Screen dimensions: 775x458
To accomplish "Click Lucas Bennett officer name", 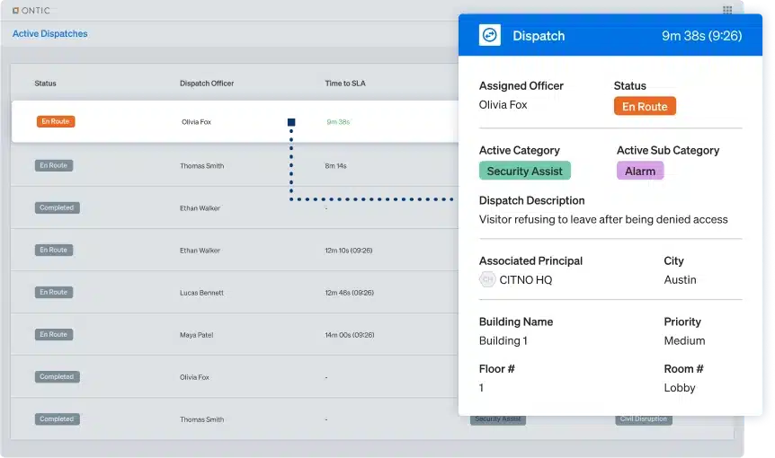I will [x=201, y=293].
